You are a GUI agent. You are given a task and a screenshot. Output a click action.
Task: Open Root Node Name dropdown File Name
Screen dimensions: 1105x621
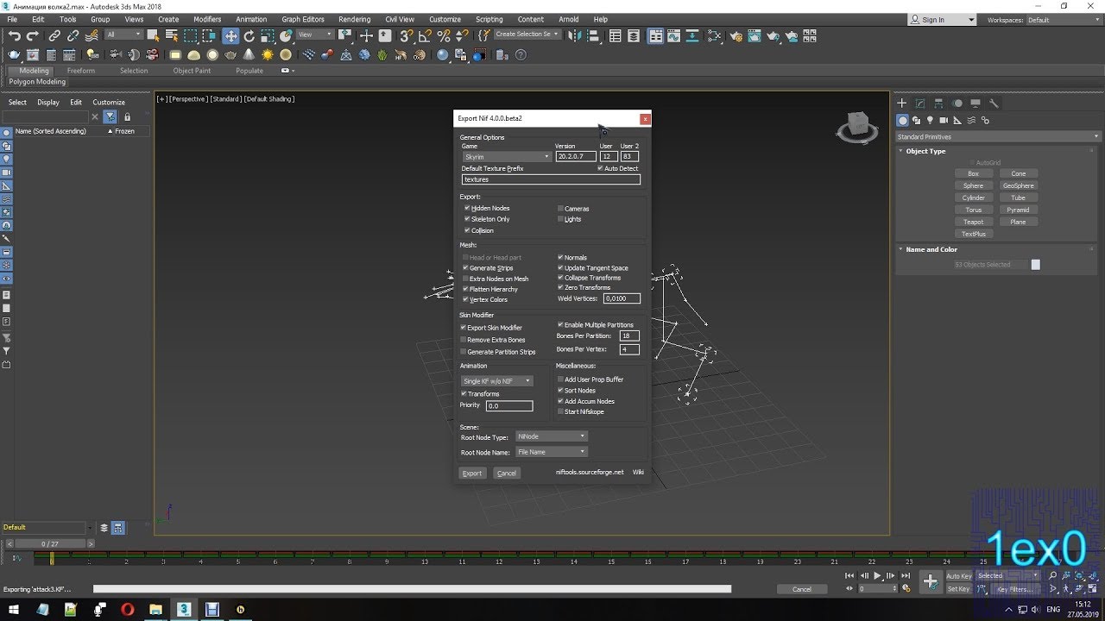point(551,452)
